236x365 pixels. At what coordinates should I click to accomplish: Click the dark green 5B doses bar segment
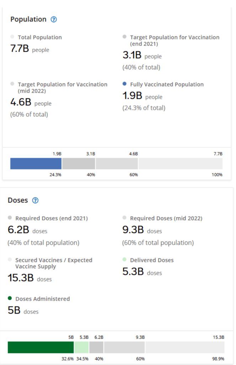[41, 347]
